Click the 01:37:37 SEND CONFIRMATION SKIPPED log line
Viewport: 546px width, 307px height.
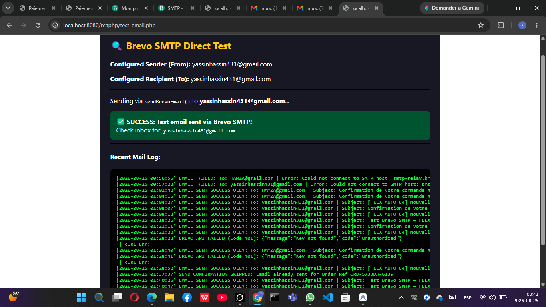(x=255, y=274)
